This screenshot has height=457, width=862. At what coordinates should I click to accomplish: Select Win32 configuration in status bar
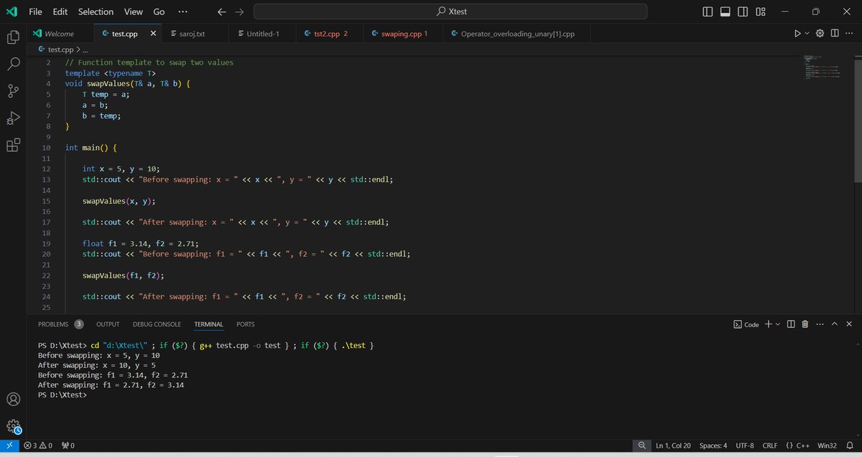tap(828, 446)
